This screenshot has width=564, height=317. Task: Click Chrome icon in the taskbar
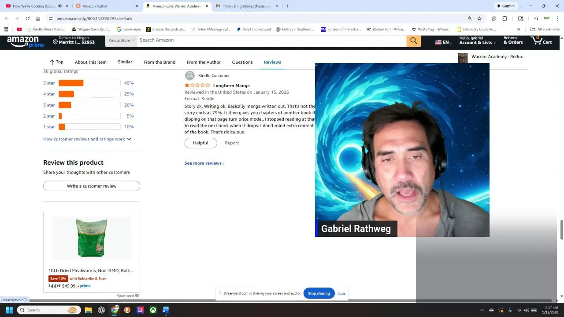114,310
